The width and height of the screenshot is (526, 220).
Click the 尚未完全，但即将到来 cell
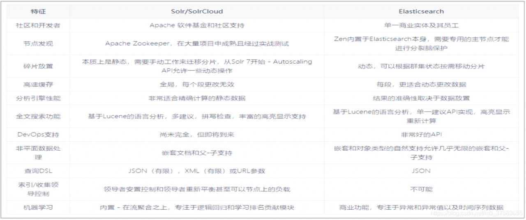pyautogui.click(x=197, y=135)
